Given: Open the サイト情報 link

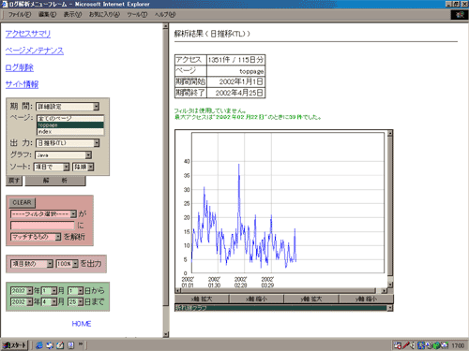Looking at the screenshot, I should 22,84.
